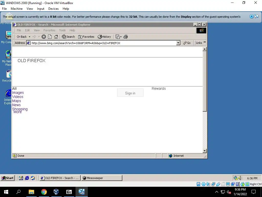Click VirtualBox USB status icon
Screen dimensions: 262x197
coord(218,184)
